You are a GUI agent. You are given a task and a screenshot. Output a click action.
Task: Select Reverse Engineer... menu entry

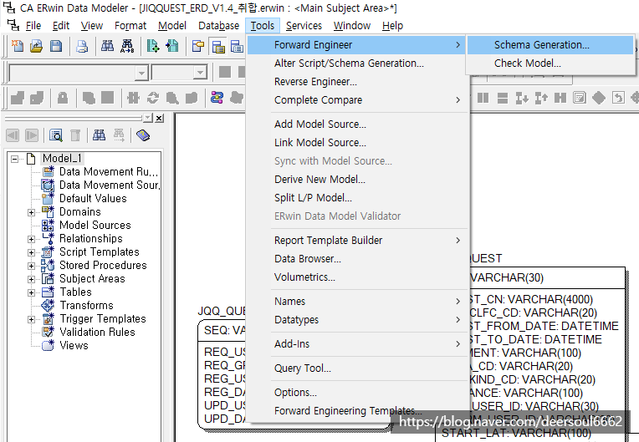click(358, 81)
